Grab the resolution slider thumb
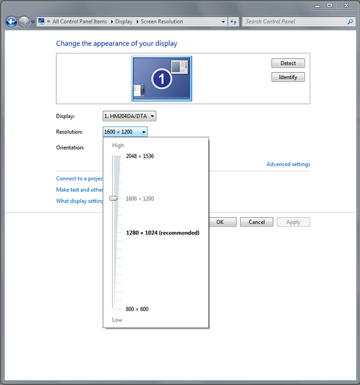This screenshot has height=385, width=360. [113, 198]
